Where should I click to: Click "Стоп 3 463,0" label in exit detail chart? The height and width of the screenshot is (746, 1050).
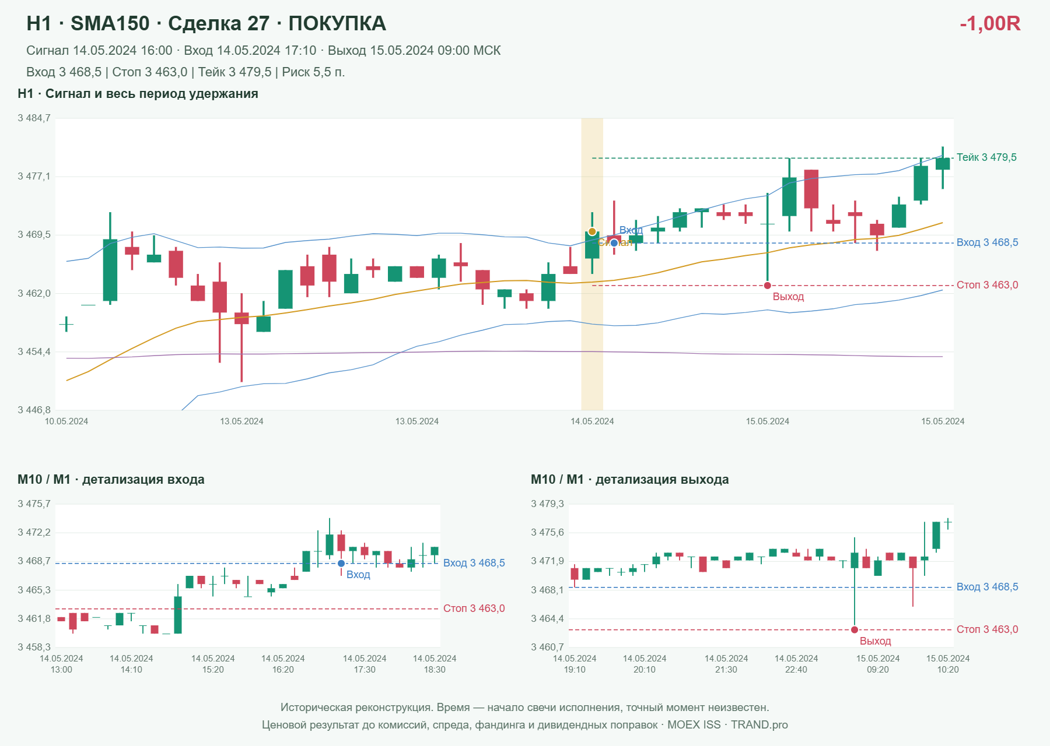[x=987, y=629]
